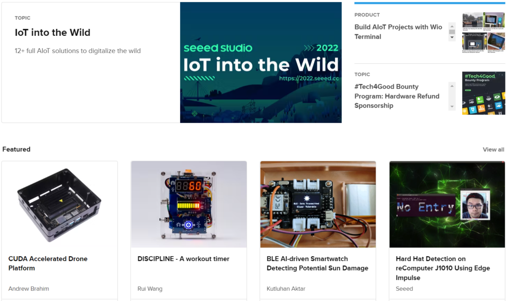
Task: Open CUDA Accelerated Drone Platform project title
Action: click(48, 263)
